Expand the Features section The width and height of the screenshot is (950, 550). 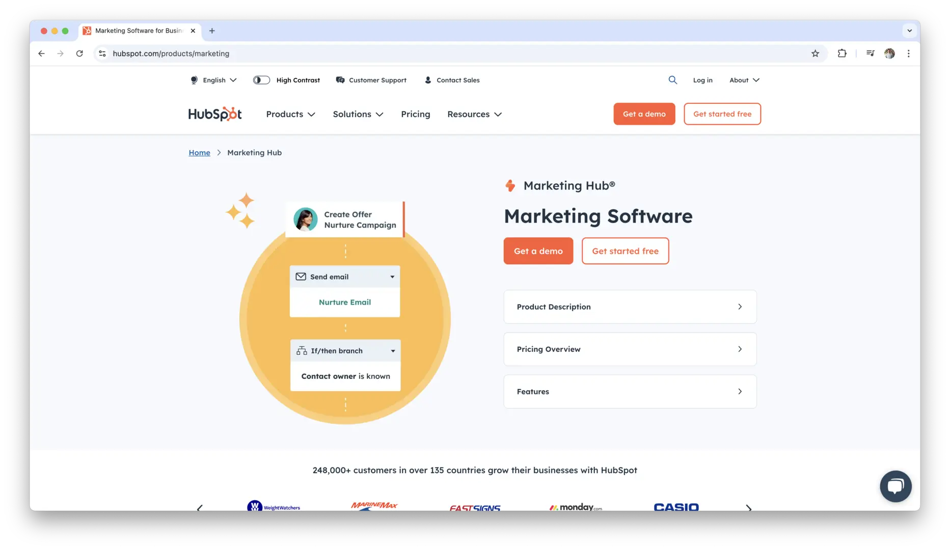[630, 391]
